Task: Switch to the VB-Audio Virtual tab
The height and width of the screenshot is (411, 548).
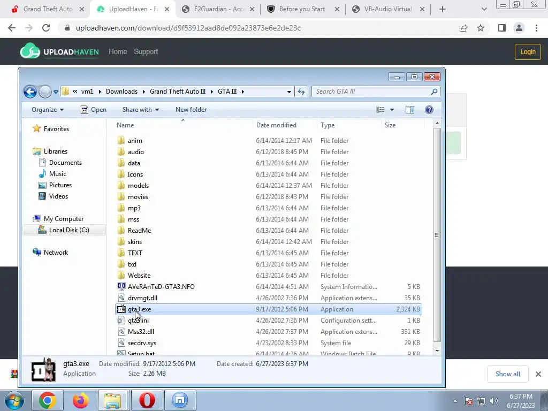Action: pyautogui.click(x=388, y=9)
